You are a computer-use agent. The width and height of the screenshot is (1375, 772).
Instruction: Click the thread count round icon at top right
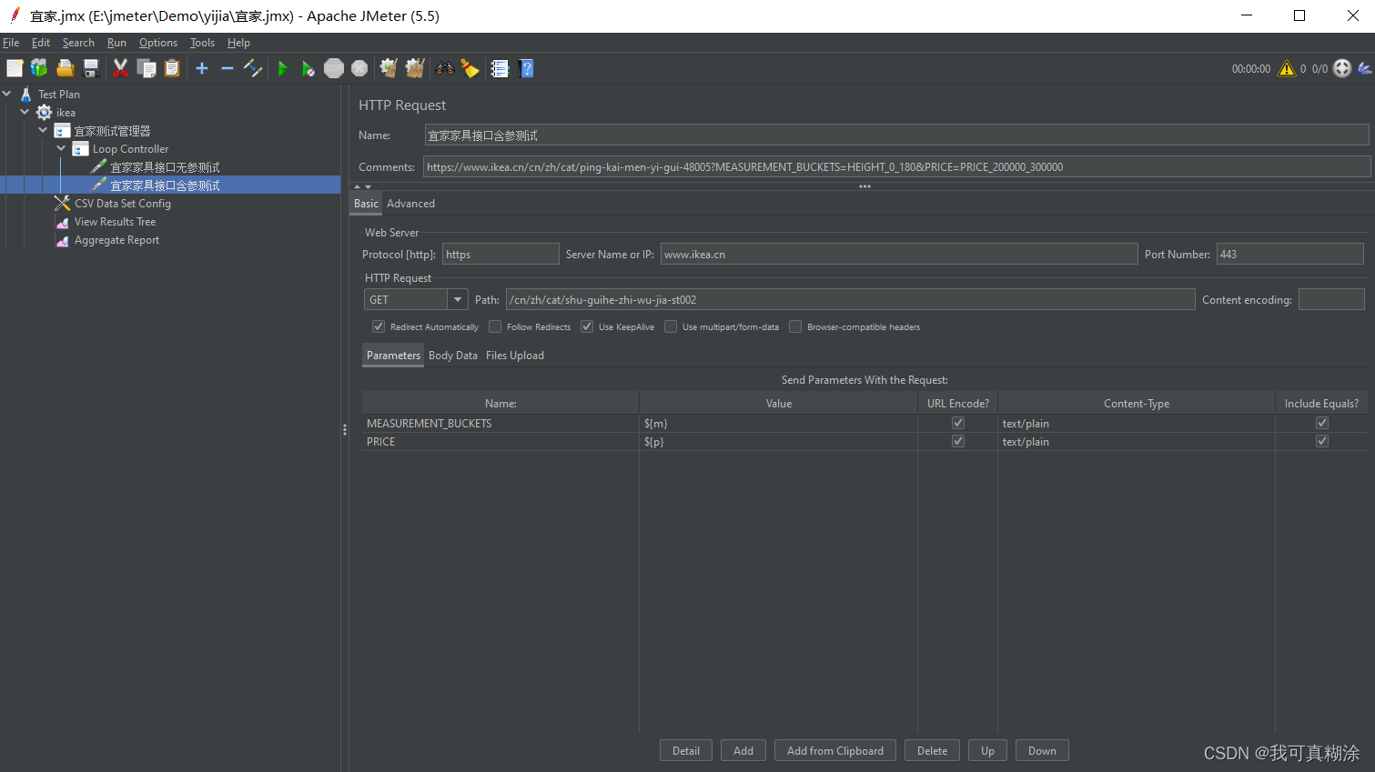(1342, 68)
